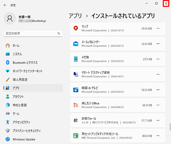Select アカウント in sidebar
This screenshot has height=144, width=171.
33,97
